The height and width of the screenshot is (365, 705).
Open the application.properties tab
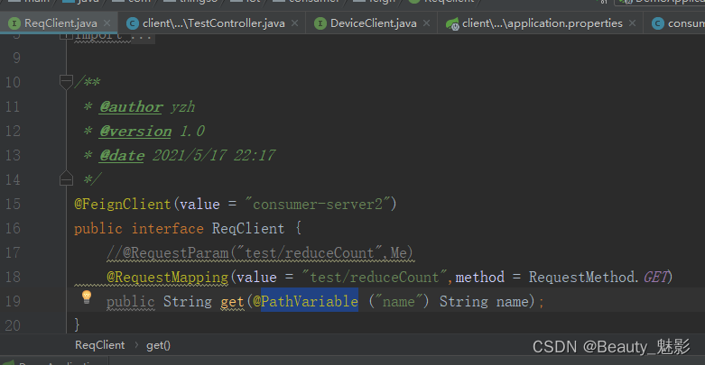click(x=543, y=23)
